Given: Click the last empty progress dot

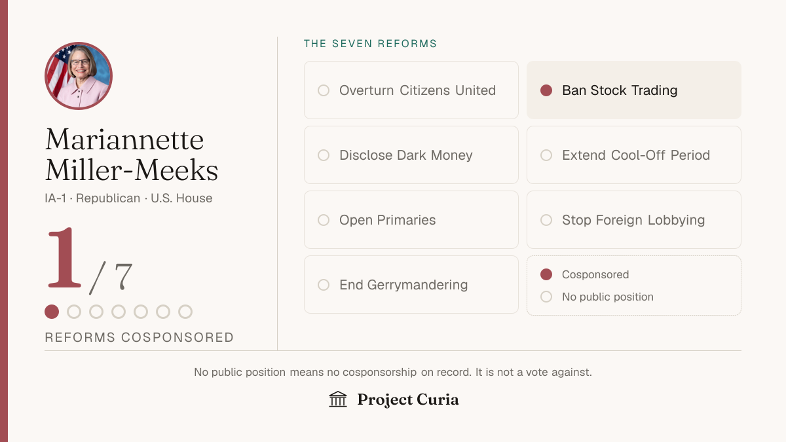Looking at the screenshot, I should (185, 312).
